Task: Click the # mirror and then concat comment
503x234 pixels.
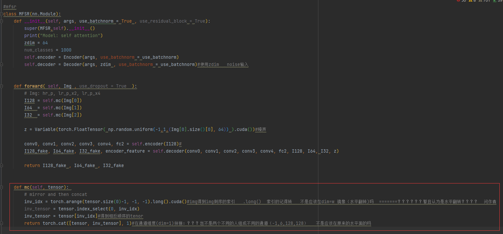Action: point(56,194)
